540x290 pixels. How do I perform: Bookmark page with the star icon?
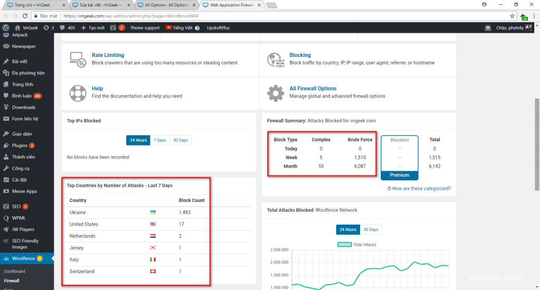tap(512, 16)
